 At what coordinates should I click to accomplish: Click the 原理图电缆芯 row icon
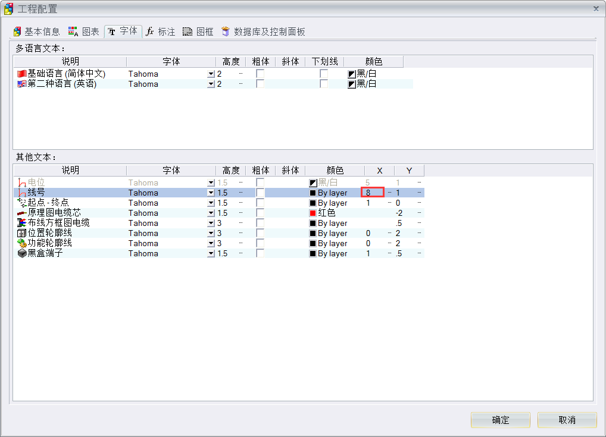pos(22,213)
